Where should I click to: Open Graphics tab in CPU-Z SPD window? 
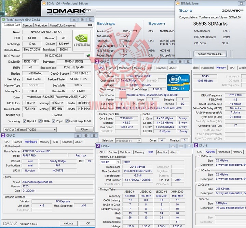(x=162, y=152)
